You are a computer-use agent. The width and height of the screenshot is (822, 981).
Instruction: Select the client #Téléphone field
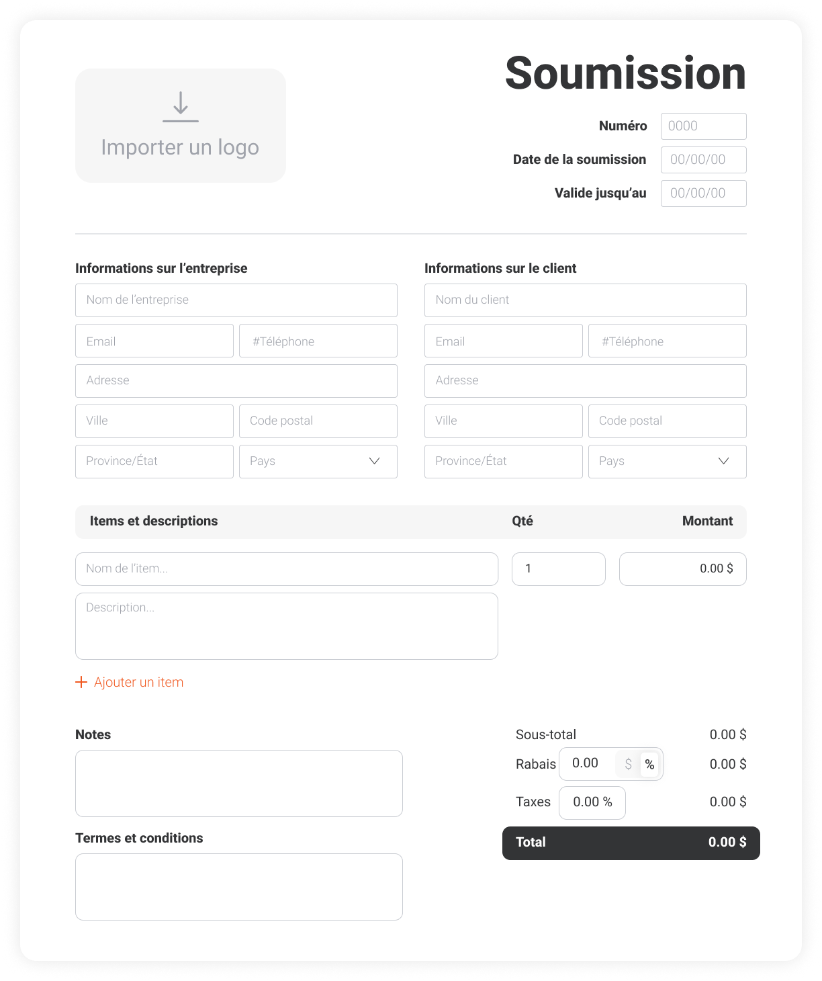(x=667, y=341)
